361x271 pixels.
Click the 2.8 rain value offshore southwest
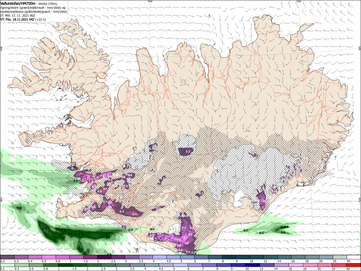coord(44,229)
